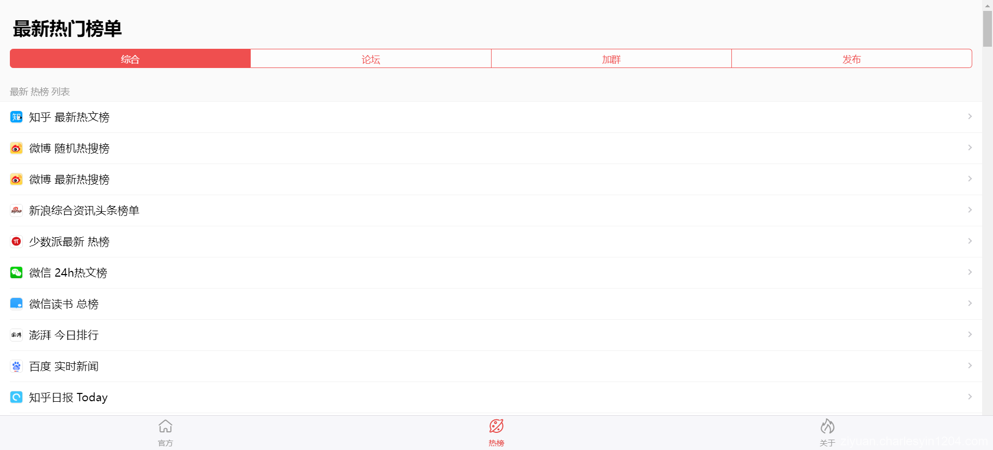993x450 pixels.
Task: Open the 关于 flame tab
Action: [x=827, y=433]
